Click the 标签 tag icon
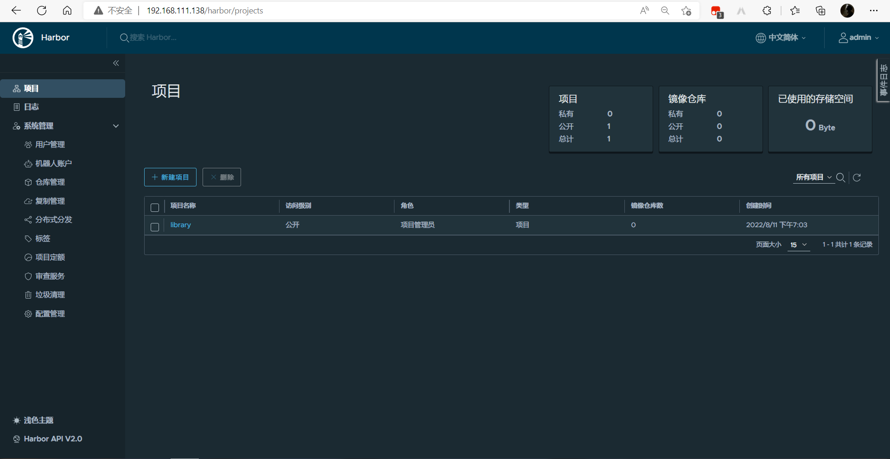This screenshot has height=459, width=890. point(28,239)
